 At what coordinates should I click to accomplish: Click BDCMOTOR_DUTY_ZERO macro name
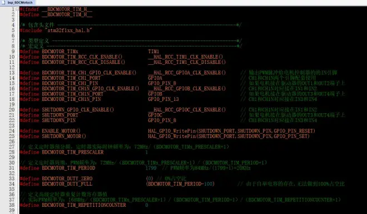pos(67,179)
